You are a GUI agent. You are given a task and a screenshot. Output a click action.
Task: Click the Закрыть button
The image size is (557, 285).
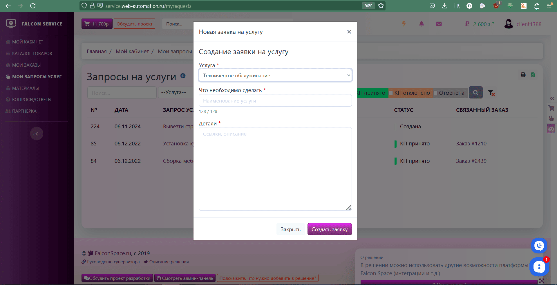290,229
